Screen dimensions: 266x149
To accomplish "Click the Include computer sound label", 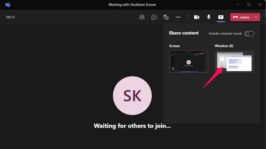I will point(225,34).
